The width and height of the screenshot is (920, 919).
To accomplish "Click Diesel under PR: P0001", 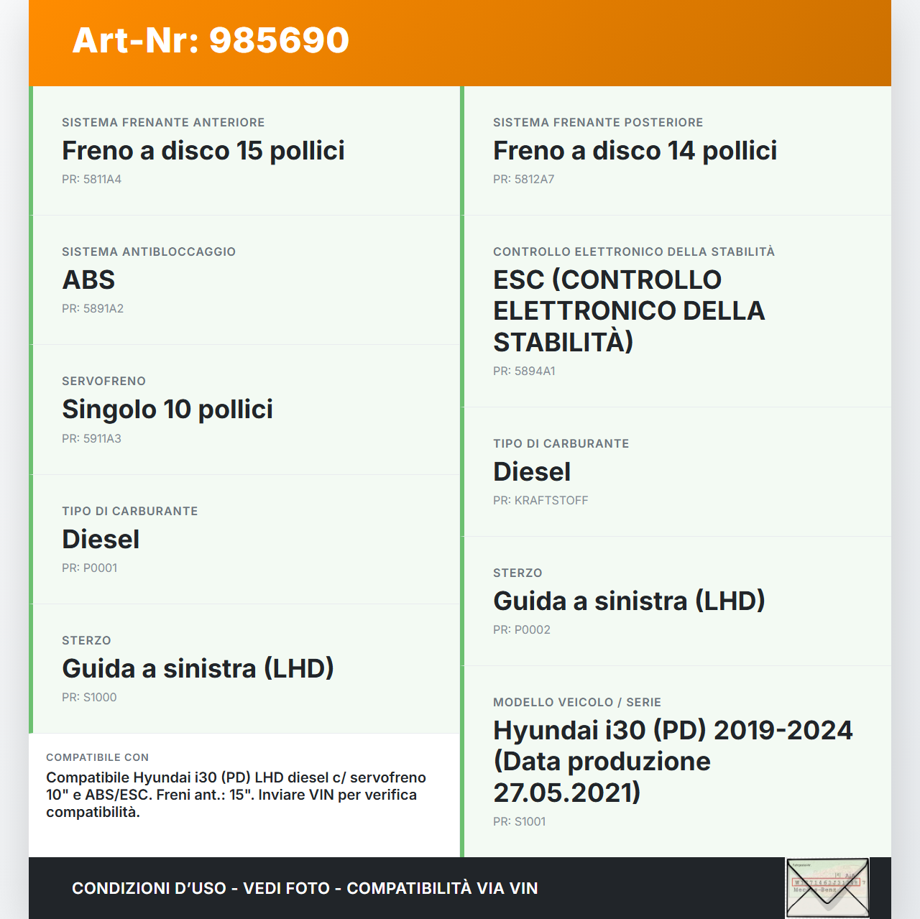I will click(101, 540).
